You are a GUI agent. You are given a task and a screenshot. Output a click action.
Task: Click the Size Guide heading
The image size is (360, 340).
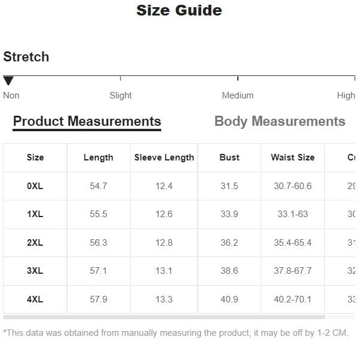[179, 10]
